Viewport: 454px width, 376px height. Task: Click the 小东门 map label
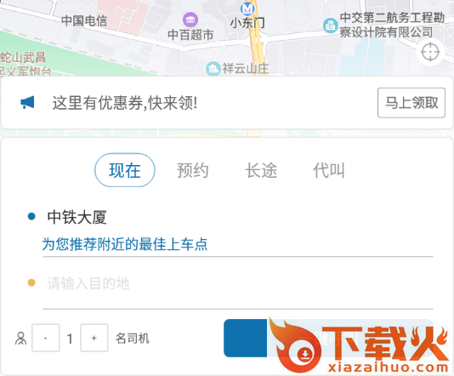coord(247,23)
